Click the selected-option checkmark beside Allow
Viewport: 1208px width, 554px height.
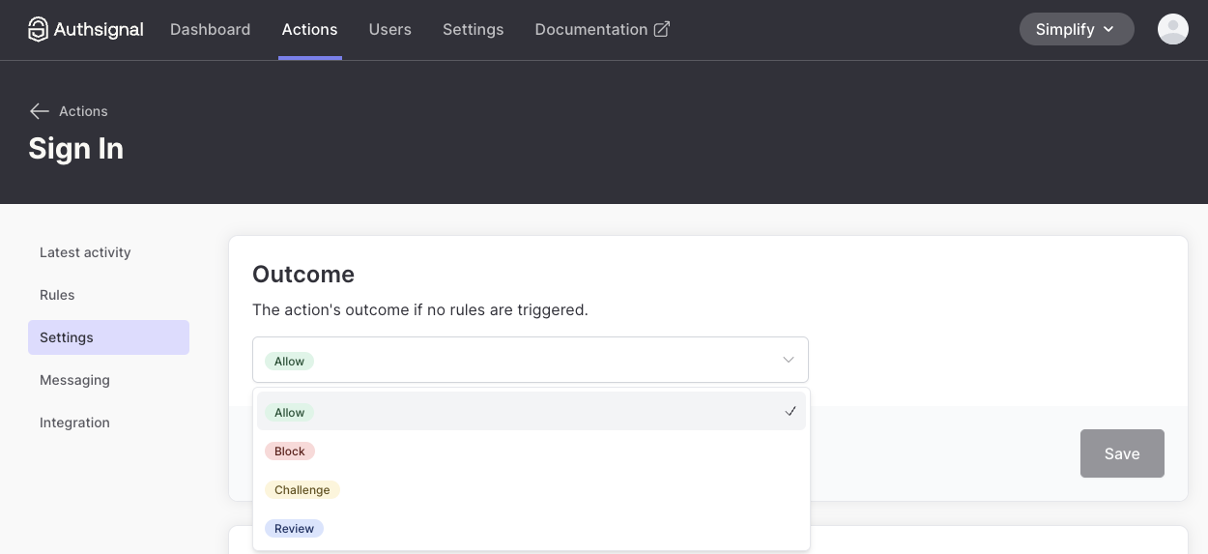(791, 412)
